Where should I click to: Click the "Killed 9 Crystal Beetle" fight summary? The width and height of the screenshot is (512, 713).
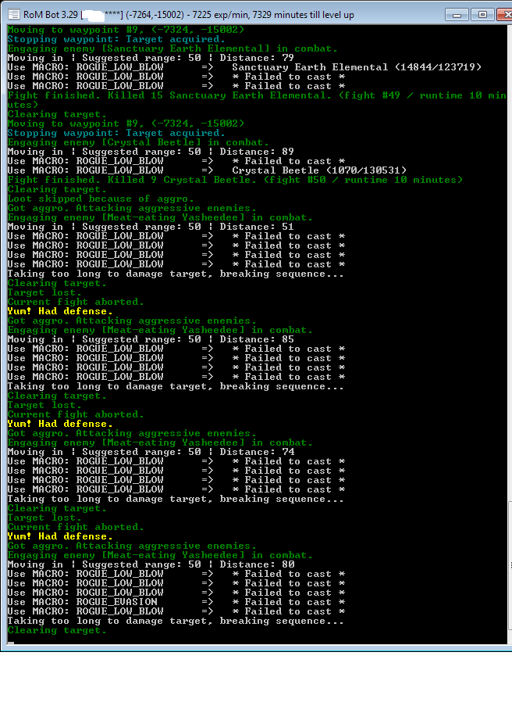[x=234, y=180]
